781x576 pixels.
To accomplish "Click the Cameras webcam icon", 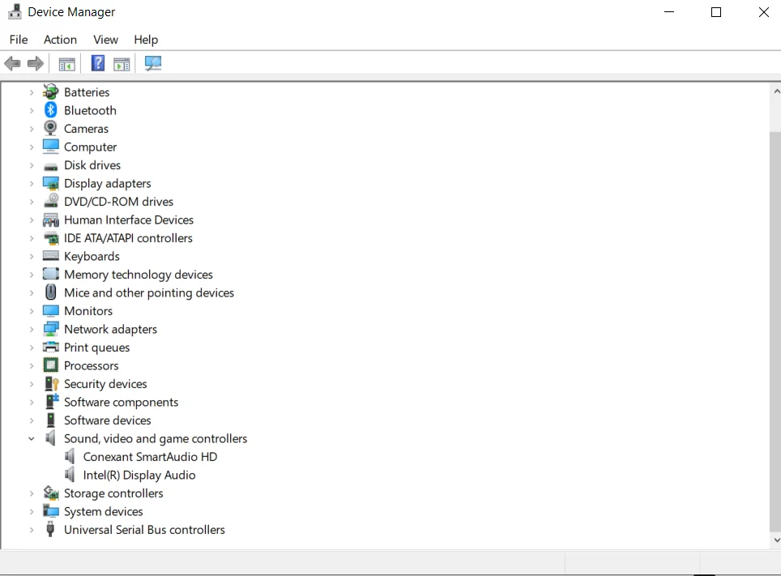I will [x=50, y=128].
